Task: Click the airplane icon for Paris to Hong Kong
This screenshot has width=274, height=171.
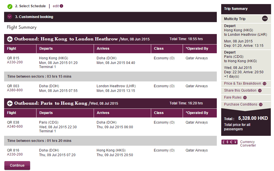Action: tap(10, 103)
